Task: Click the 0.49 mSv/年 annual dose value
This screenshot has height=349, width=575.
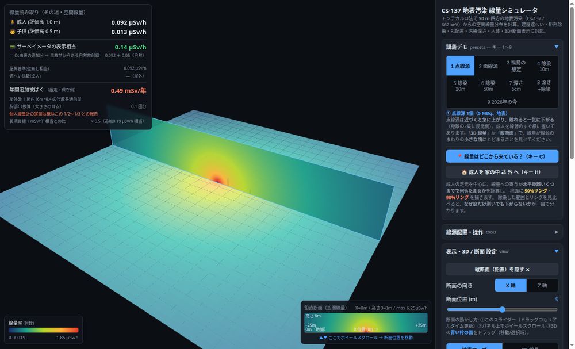Action: 128,90
